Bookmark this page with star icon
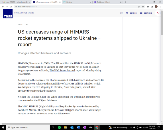This screenshot has height=130, width=163. tap(143, 7)
